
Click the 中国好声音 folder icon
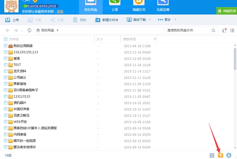coord(11,109)
